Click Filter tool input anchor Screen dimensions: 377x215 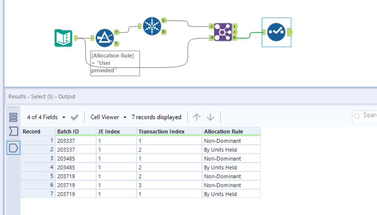click(x=92, y=38)
